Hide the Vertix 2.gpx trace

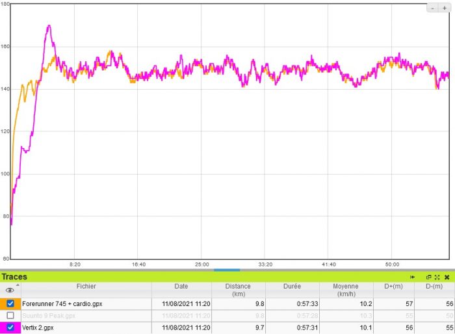(10, 328)
